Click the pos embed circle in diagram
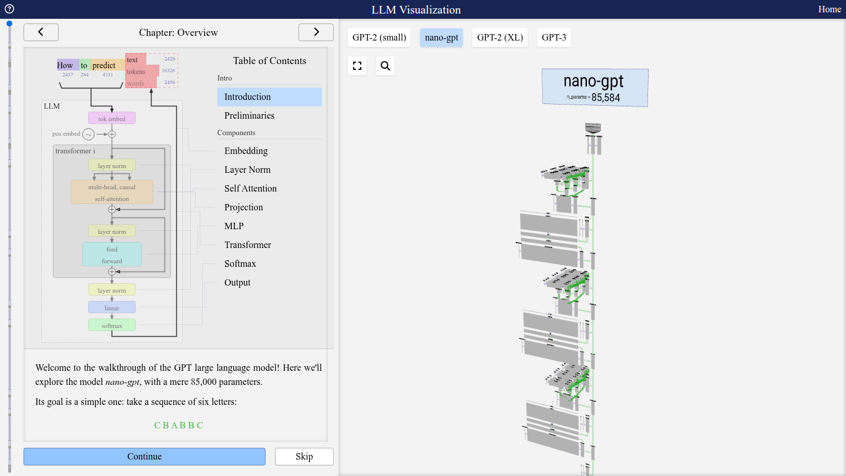 88,134
